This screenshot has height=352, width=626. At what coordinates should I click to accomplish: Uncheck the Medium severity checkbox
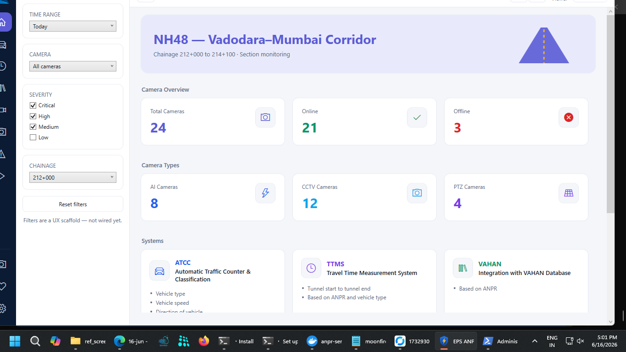33,127
